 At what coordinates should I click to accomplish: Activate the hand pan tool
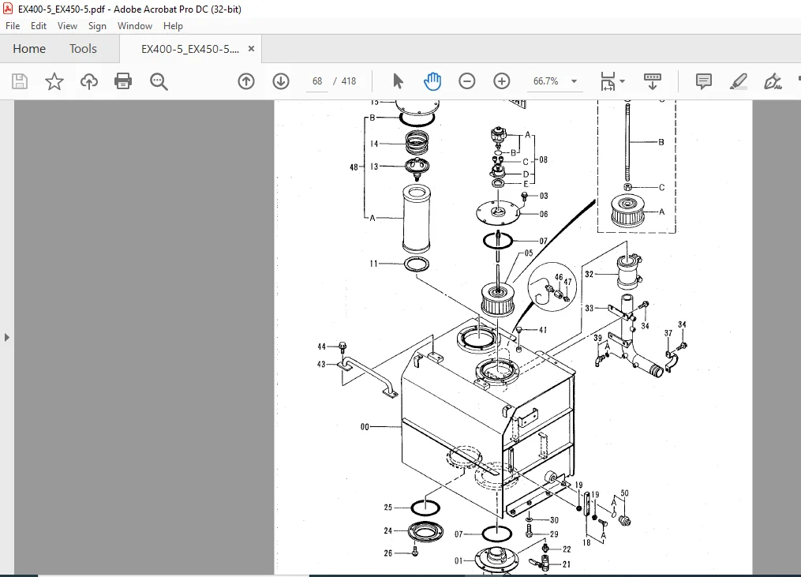click(x=432, y=81)
